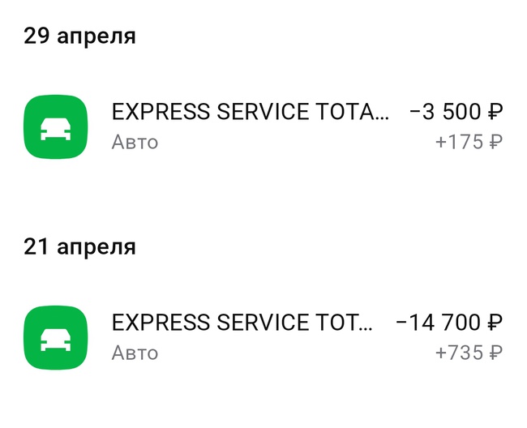The width and height of the screenshot is (527, 428).
Task: Tap the green car icon for 21 April
Action: pyautogui.click(x=55, y=338)
